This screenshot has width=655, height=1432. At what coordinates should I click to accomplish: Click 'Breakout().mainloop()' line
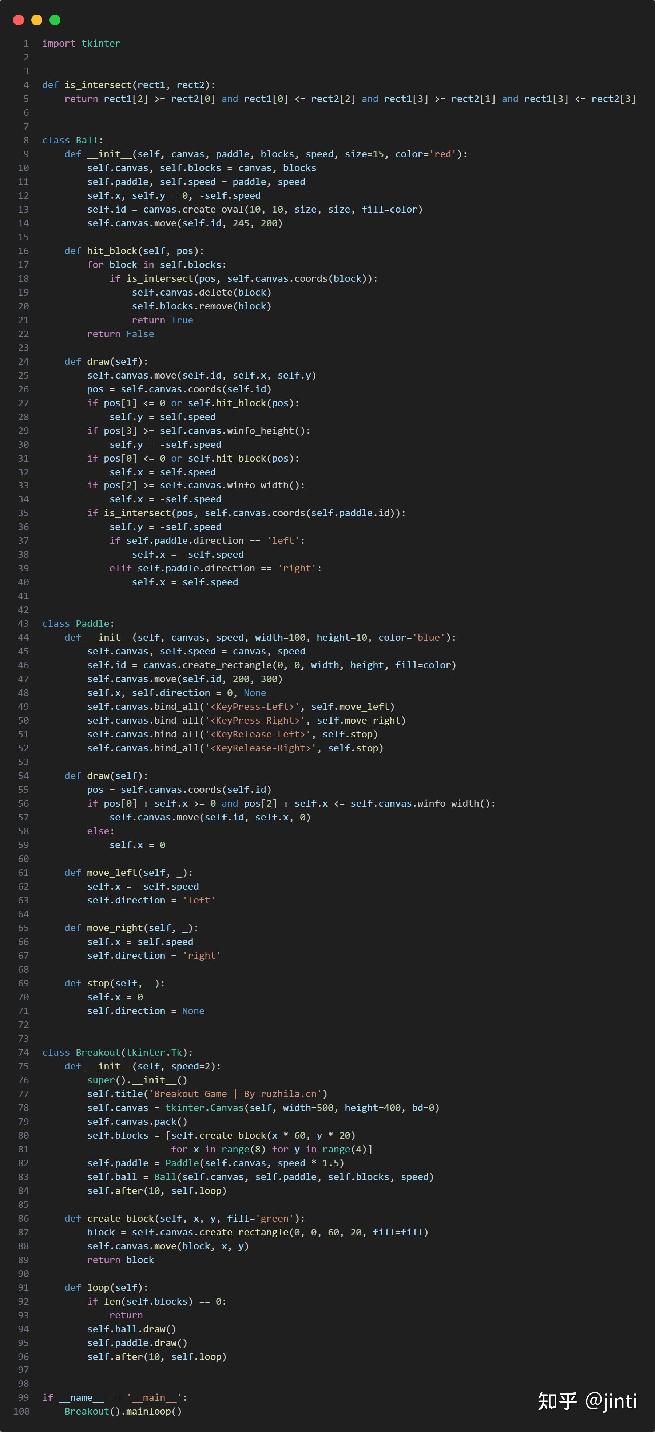(123, 1411)
